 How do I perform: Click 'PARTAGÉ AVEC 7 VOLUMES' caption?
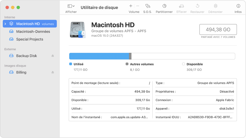[218, 37]
